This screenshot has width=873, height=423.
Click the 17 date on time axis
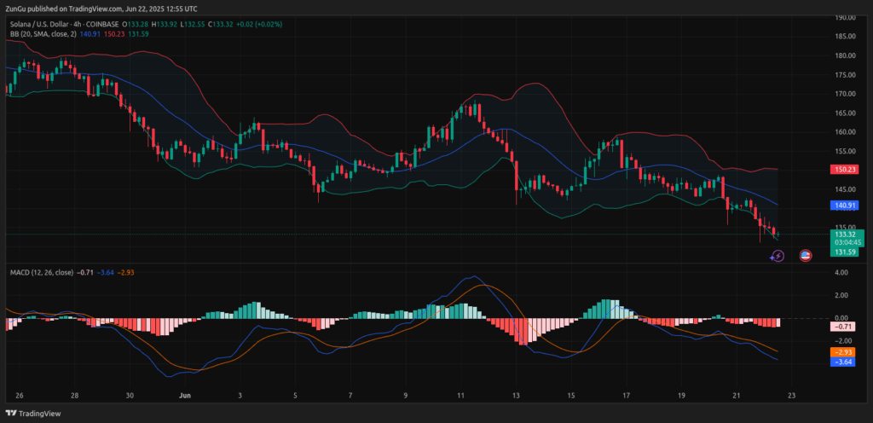(x=626, y=396)
